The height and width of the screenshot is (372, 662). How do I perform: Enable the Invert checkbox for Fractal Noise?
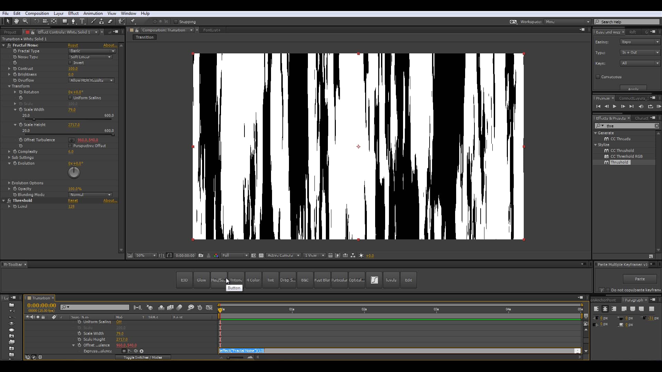[70, 63]
